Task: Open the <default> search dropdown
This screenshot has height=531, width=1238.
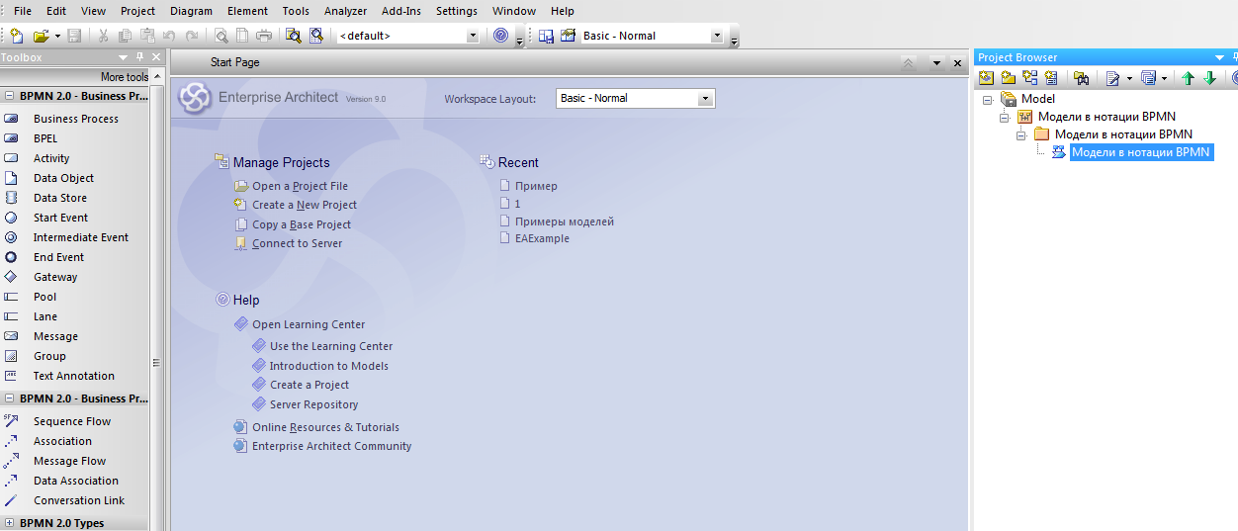Action: click(472, 36)
